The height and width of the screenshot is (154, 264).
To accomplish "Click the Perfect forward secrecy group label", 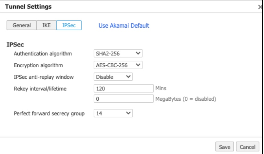I will (49, 114).
